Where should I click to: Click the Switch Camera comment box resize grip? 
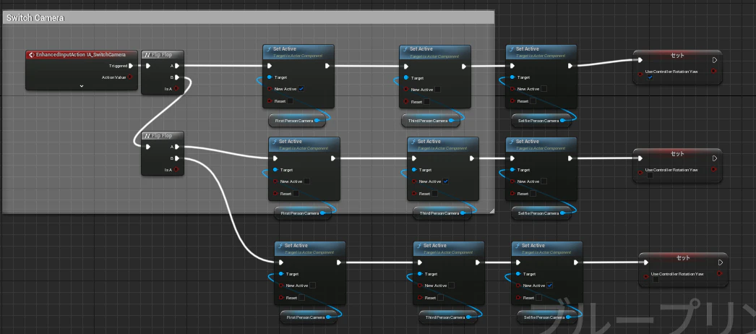pos(491,210)
